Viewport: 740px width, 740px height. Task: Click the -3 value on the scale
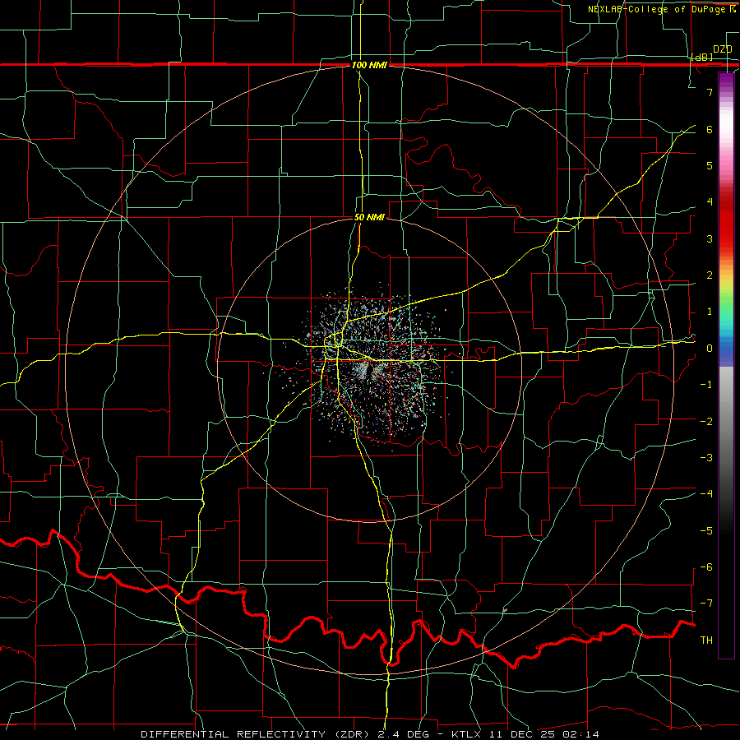click(x=706, y=458)
